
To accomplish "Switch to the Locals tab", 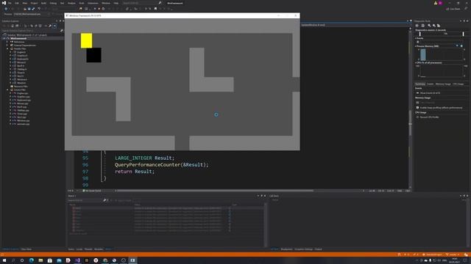I will (x=79, y=249).
